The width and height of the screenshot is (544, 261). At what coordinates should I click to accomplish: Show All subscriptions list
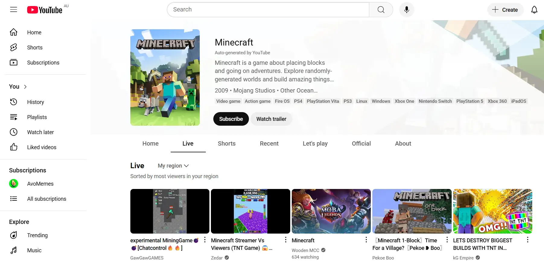45,199
